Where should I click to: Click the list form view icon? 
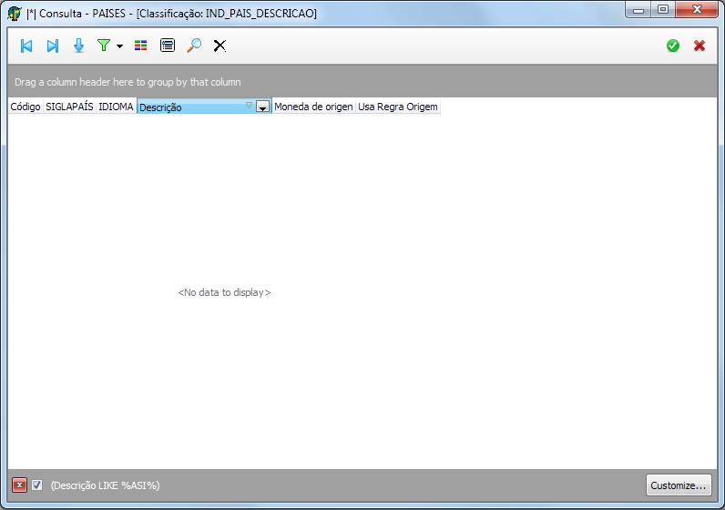click(x=168, y=46)
